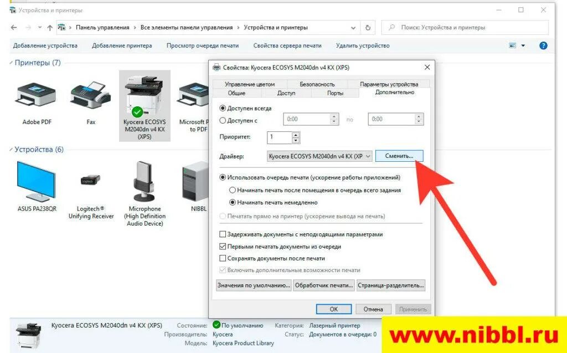Select the Adobe PDF printer icon
The image size is (567, 353).
point(36,95)
